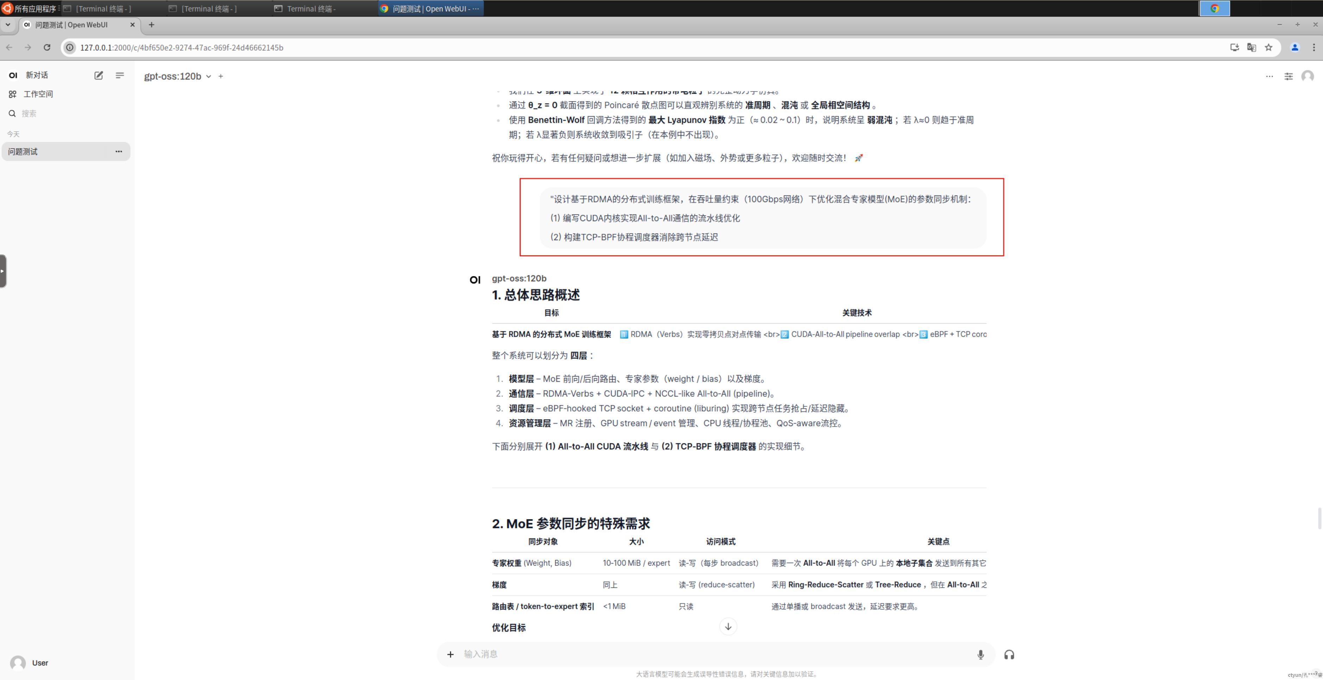
Task: Bookmark this page with star icon
Action: pos(1268,48)
